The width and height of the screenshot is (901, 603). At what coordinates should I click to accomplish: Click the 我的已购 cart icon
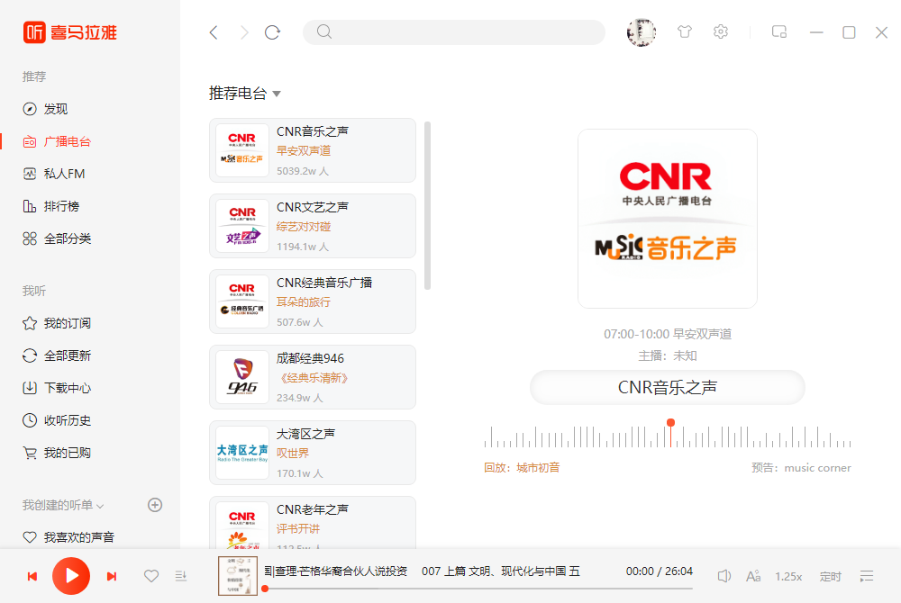click(x=30, y=453)
